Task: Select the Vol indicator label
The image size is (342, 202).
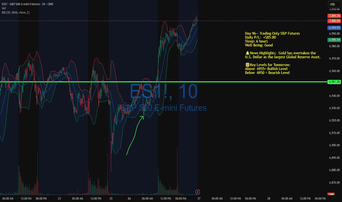Action: [4, 8]
